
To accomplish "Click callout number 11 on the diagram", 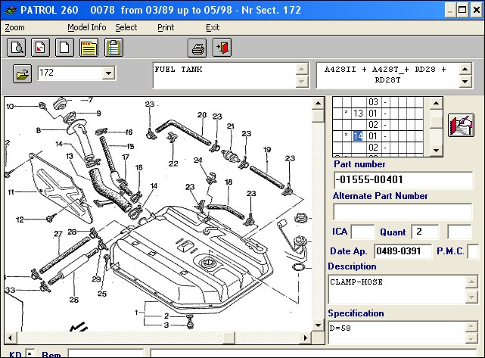I will coord(11,192).
